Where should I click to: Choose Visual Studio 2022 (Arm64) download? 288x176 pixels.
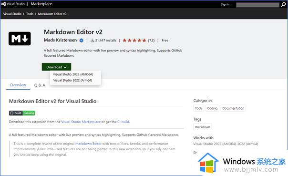[72, 80]
